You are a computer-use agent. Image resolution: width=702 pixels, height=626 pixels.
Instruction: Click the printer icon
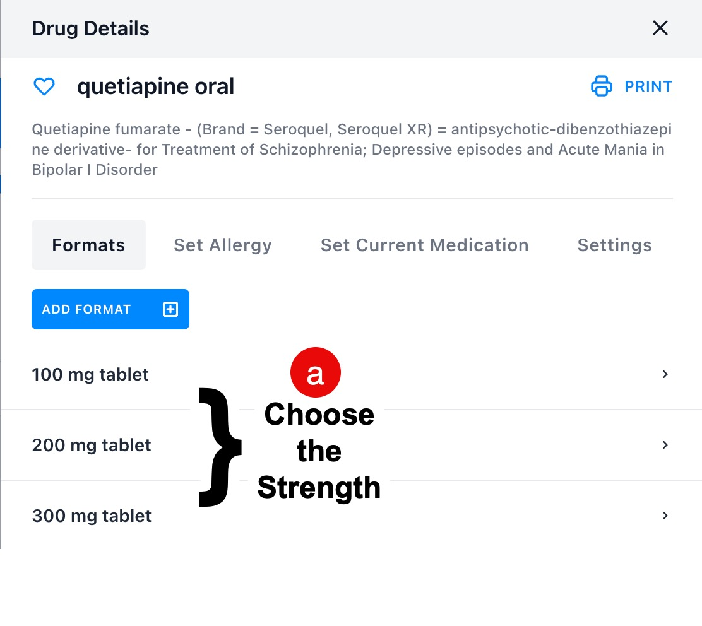tap(601, 86)
